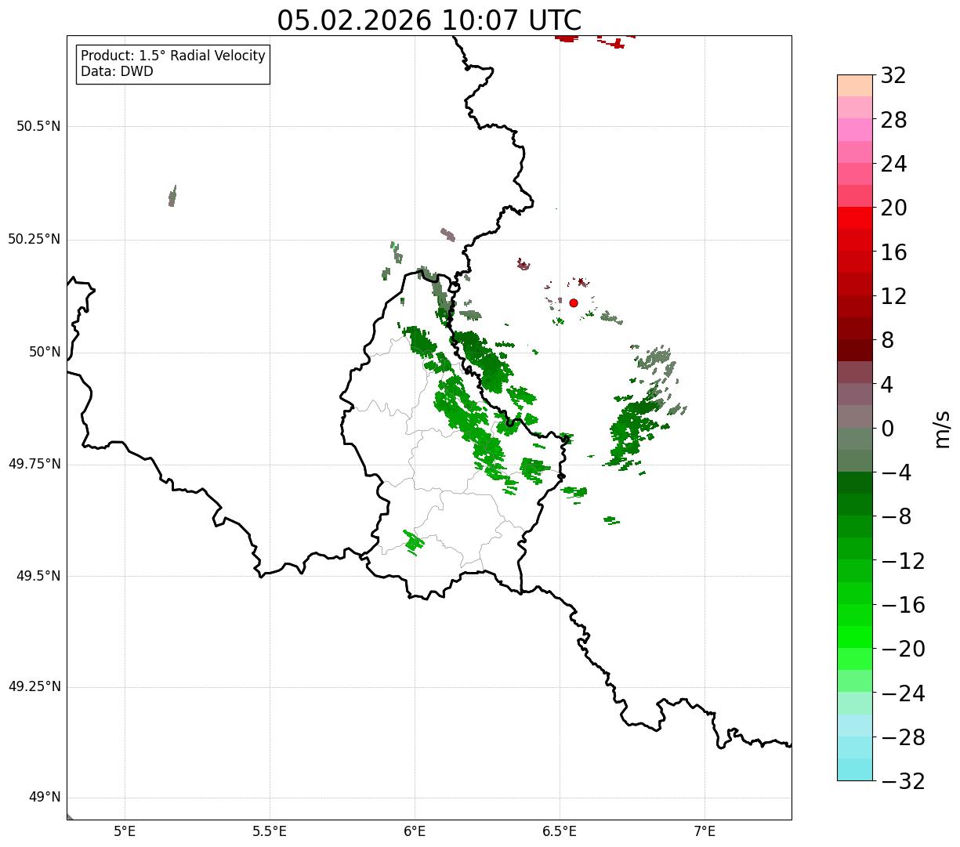This screenshot has height=847, width=960.
Task: Select the colorbar tick label '32'
Action: click(894, 76)
